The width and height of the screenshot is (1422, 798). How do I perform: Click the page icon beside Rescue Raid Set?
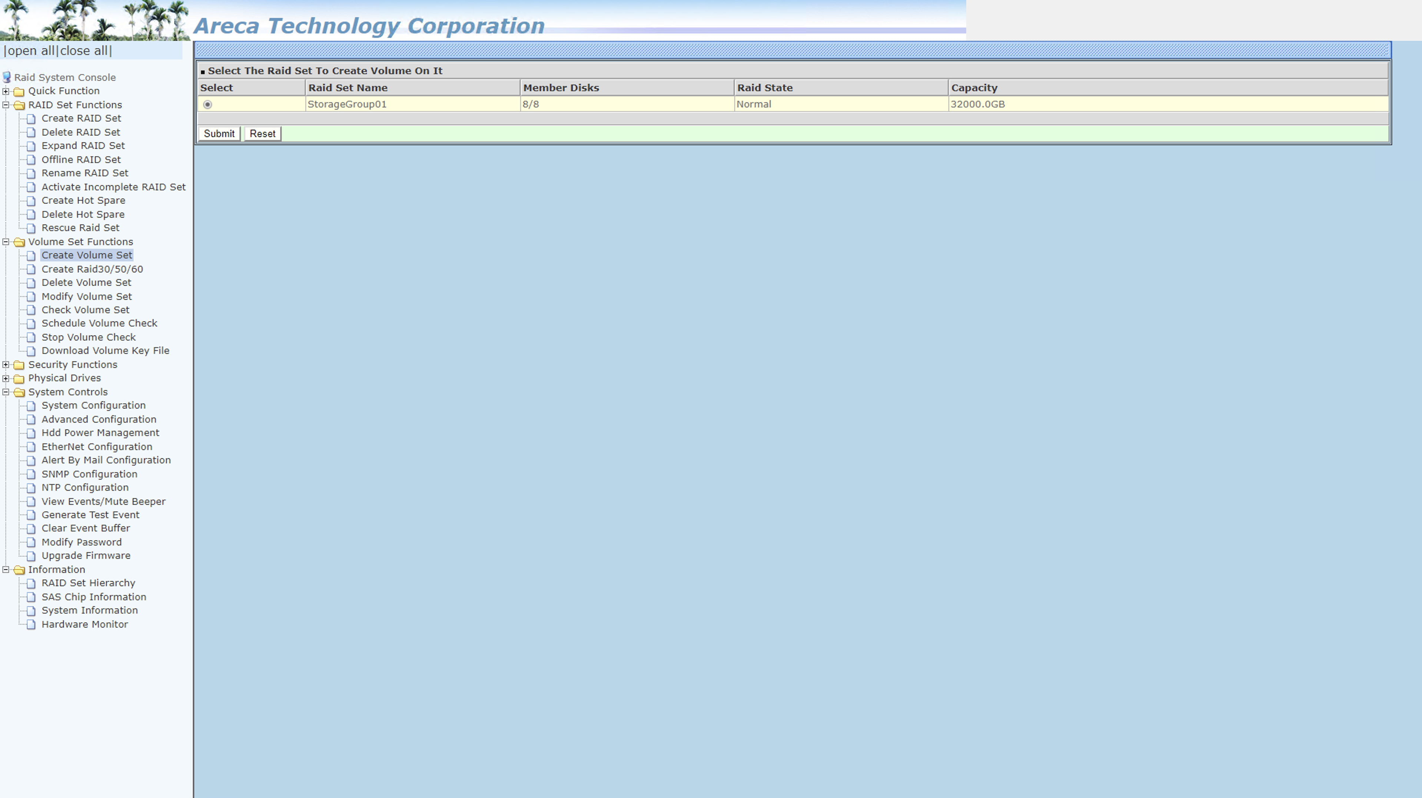(x=31, y=228)
